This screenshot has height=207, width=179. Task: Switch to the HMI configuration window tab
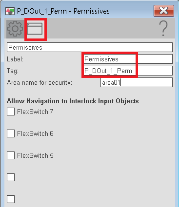click(35, 29)
